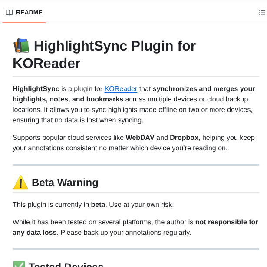This screenshot has width=267, height=267.
Task: Open the outline table of contents icon
Action: point(262,13)
